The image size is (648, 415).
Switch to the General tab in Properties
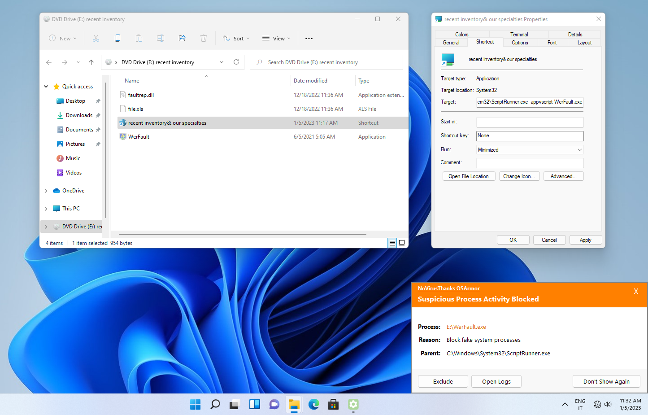[451, 43]
